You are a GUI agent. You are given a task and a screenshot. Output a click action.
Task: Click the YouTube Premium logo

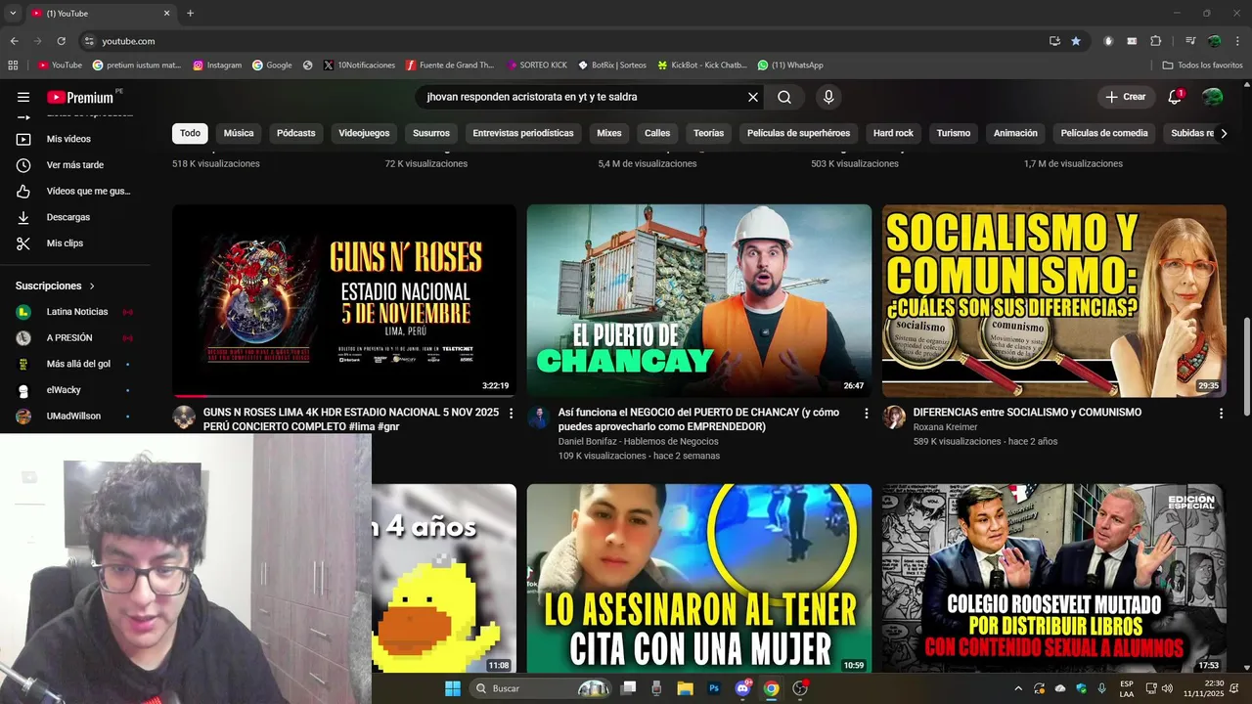(80, 97)
